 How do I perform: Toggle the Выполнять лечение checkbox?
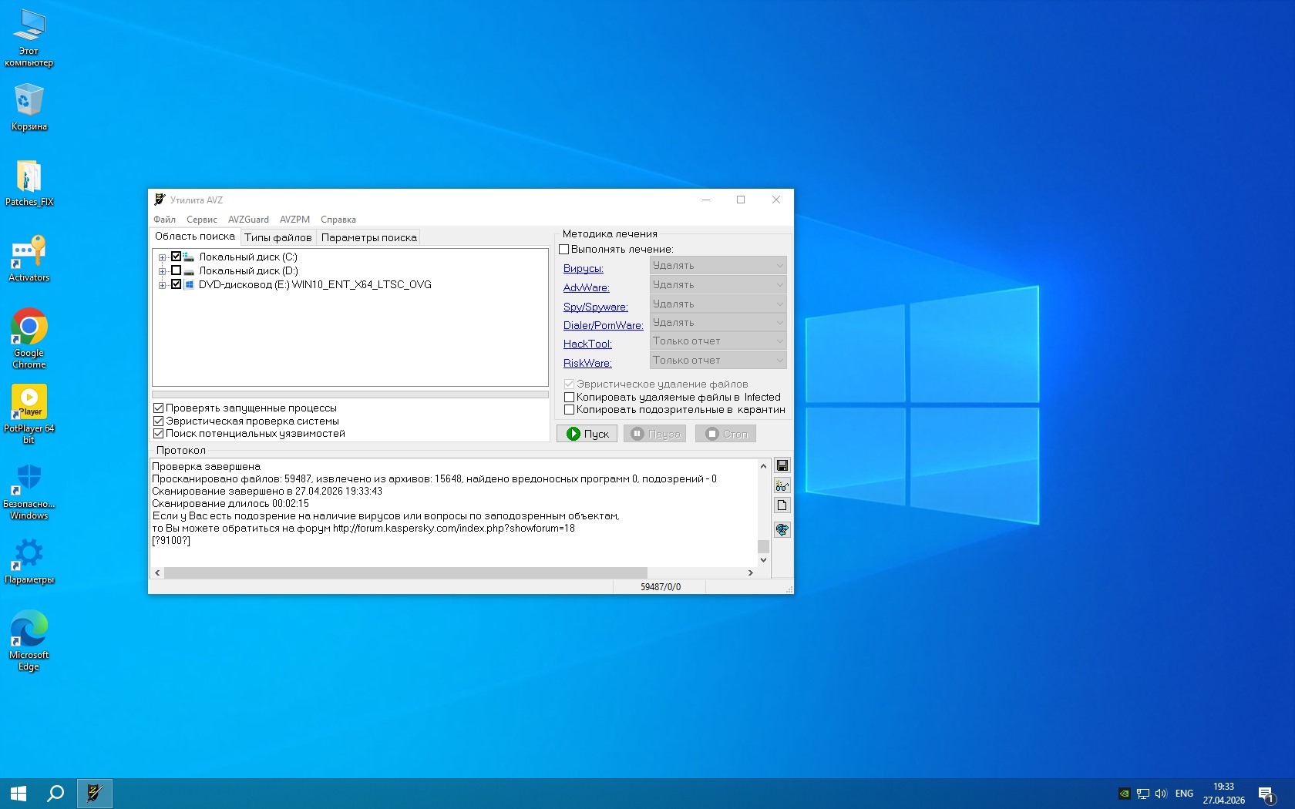[x=563, y=249]
